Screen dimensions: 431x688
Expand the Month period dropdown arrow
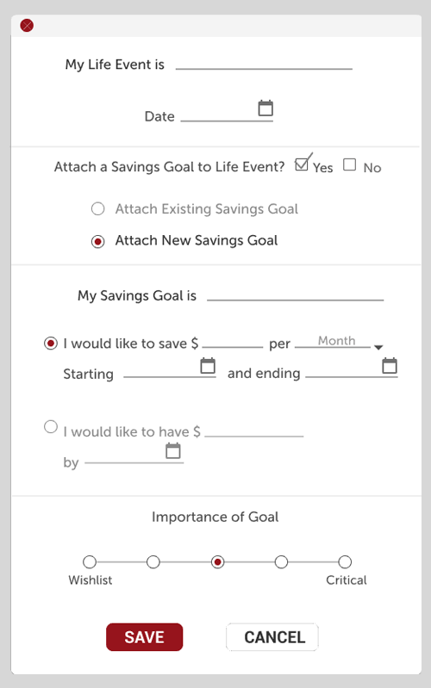click(378, 347)
